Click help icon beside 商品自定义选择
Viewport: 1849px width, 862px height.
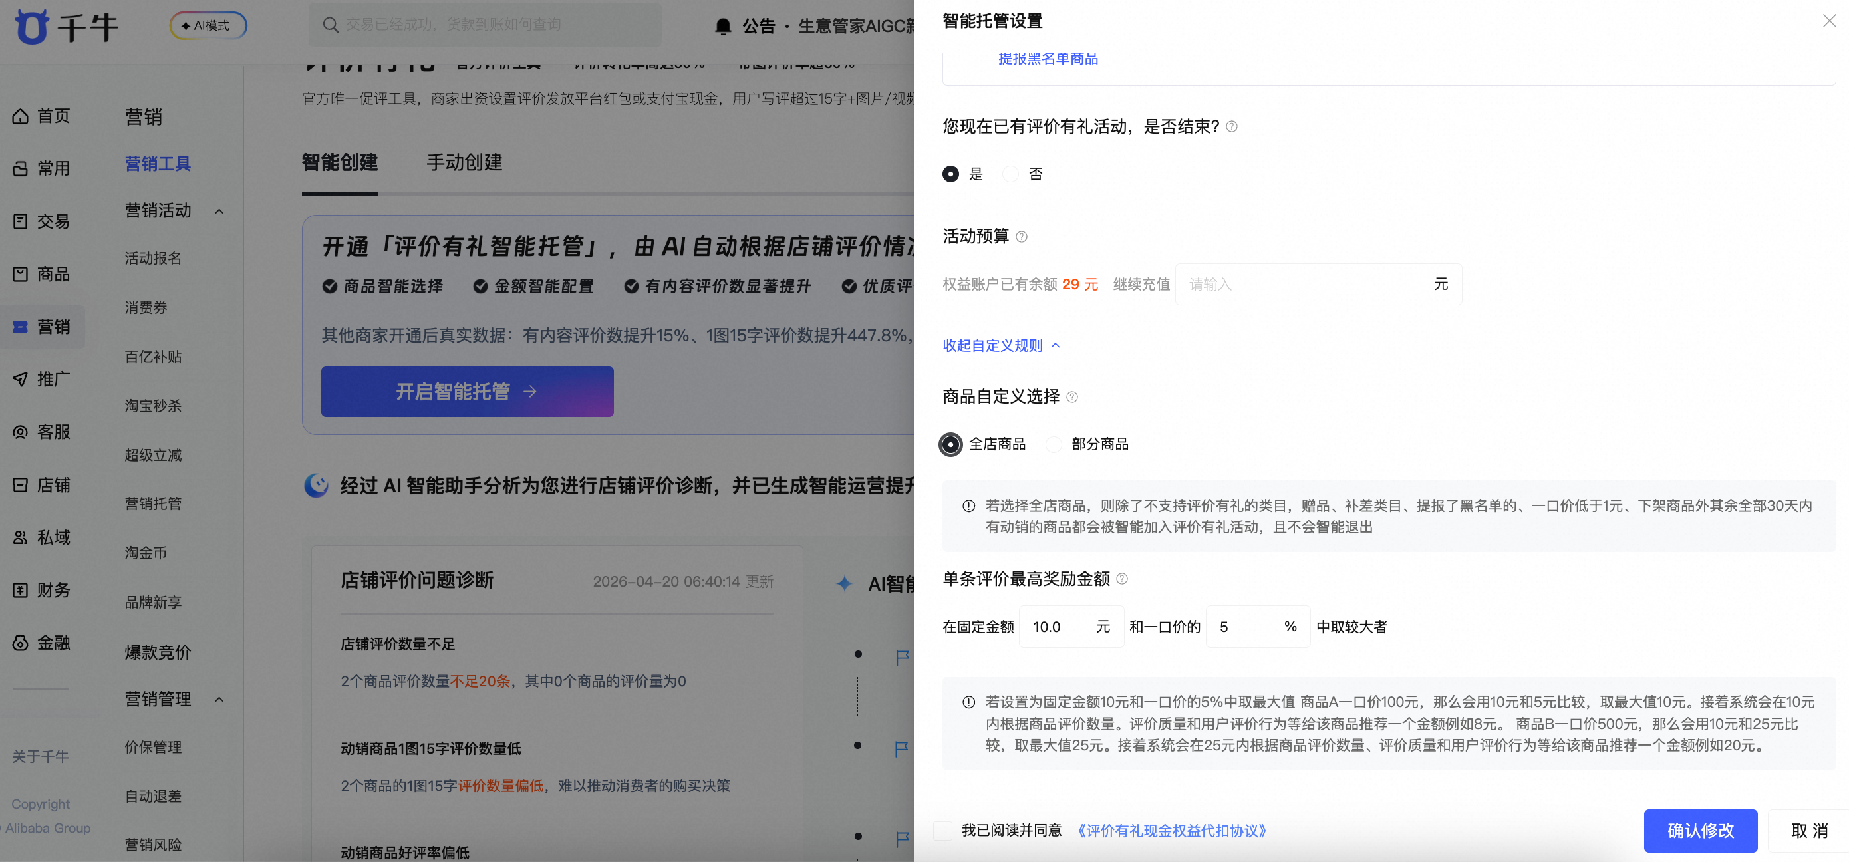1071,397
